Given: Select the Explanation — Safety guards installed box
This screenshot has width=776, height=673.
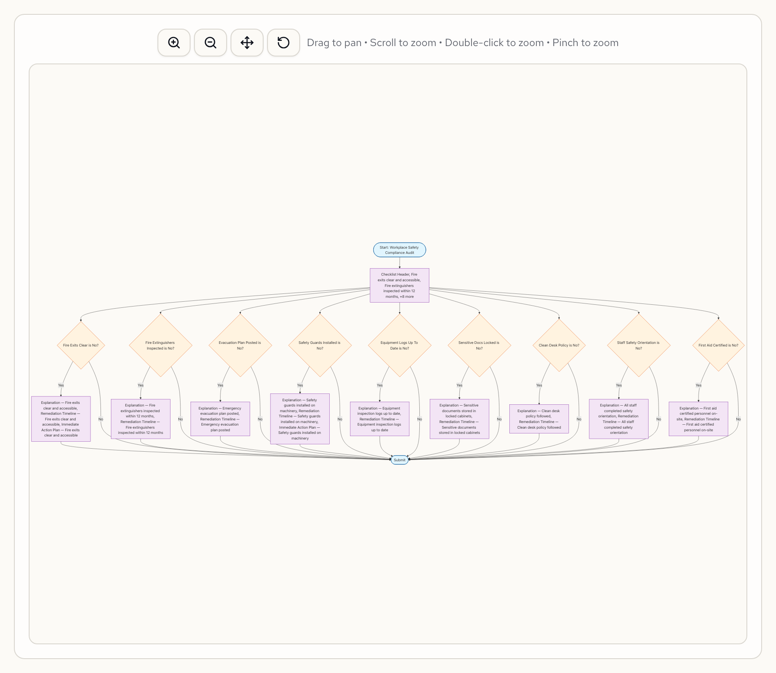Looking at the screenshot, I should 300,419.
